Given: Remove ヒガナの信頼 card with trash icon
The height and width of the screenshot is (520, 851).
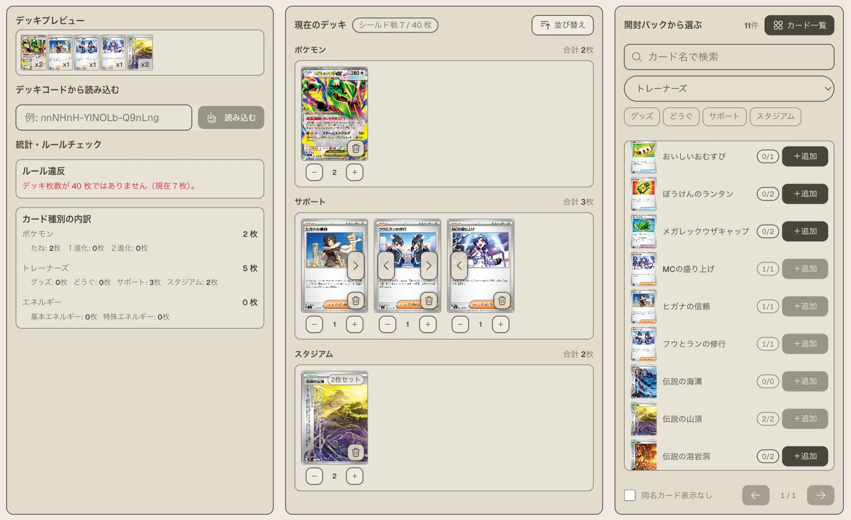Looking at the screenshot, I should (356, 301).
